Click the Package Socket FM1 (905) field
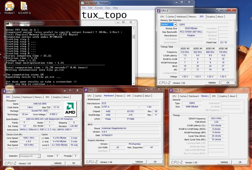This screenshot has width=252, height=170. pos(40,111)
